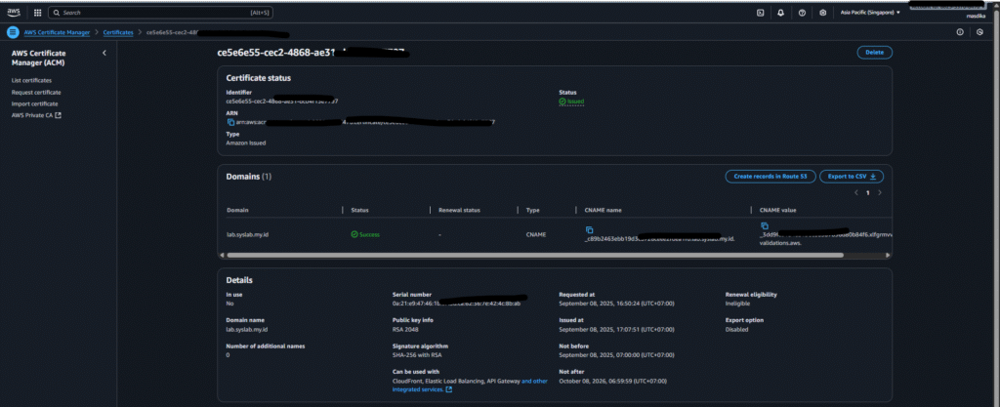
Task: Click the green Success status icon
Action: click(354, 234)
